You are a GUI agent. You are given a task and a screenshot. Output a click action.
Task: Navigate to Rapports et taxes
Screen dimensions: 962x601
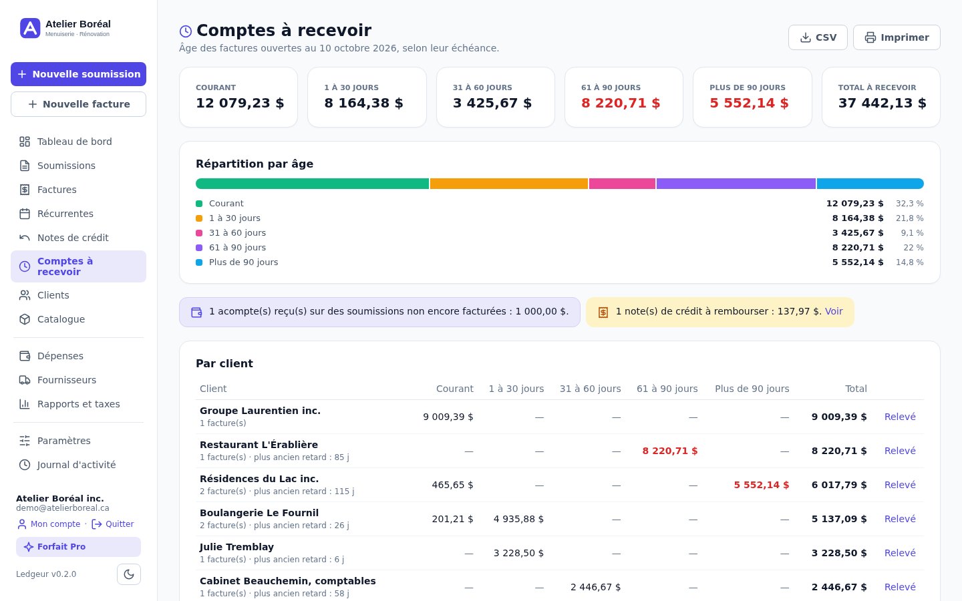[x=78, y=404]
